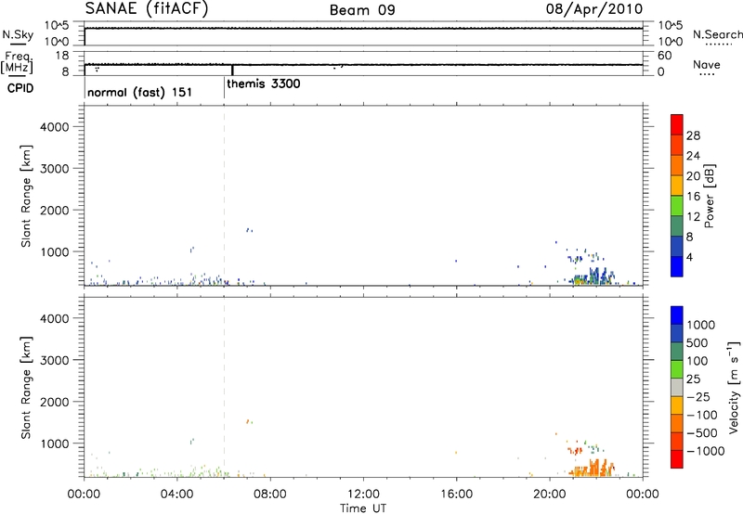Click the N.Search legend label

718,34
